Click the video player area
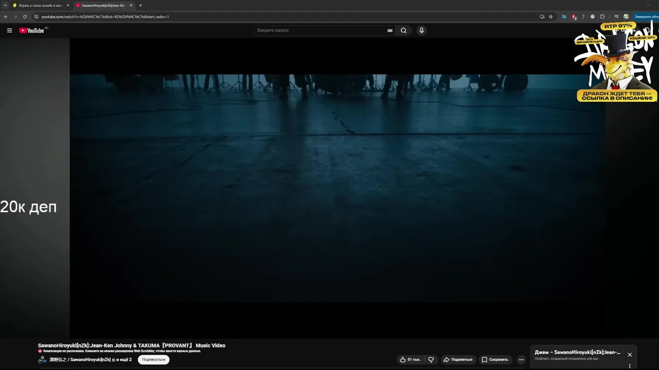Viewport: 659px width, 370px height. pyautogui.click(x=337, y=188)
